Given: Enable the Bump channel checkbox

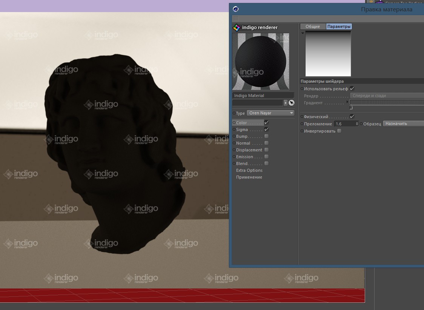Looking at the screenshot, I should tap(266, 136).
